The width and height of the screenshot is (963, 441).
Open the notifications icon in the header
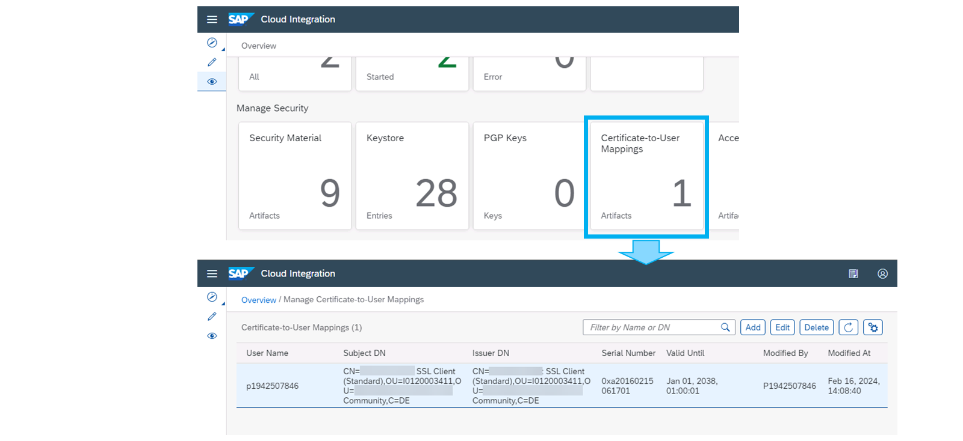pos(853,273)
